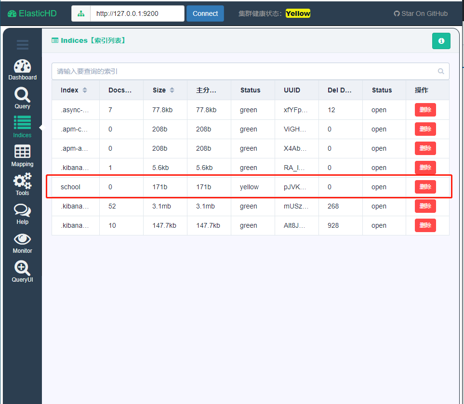The width and height of the screenshot is (464, 404).
Task: Toggle the hamburger sidebar menu icon
Action: 23,45
